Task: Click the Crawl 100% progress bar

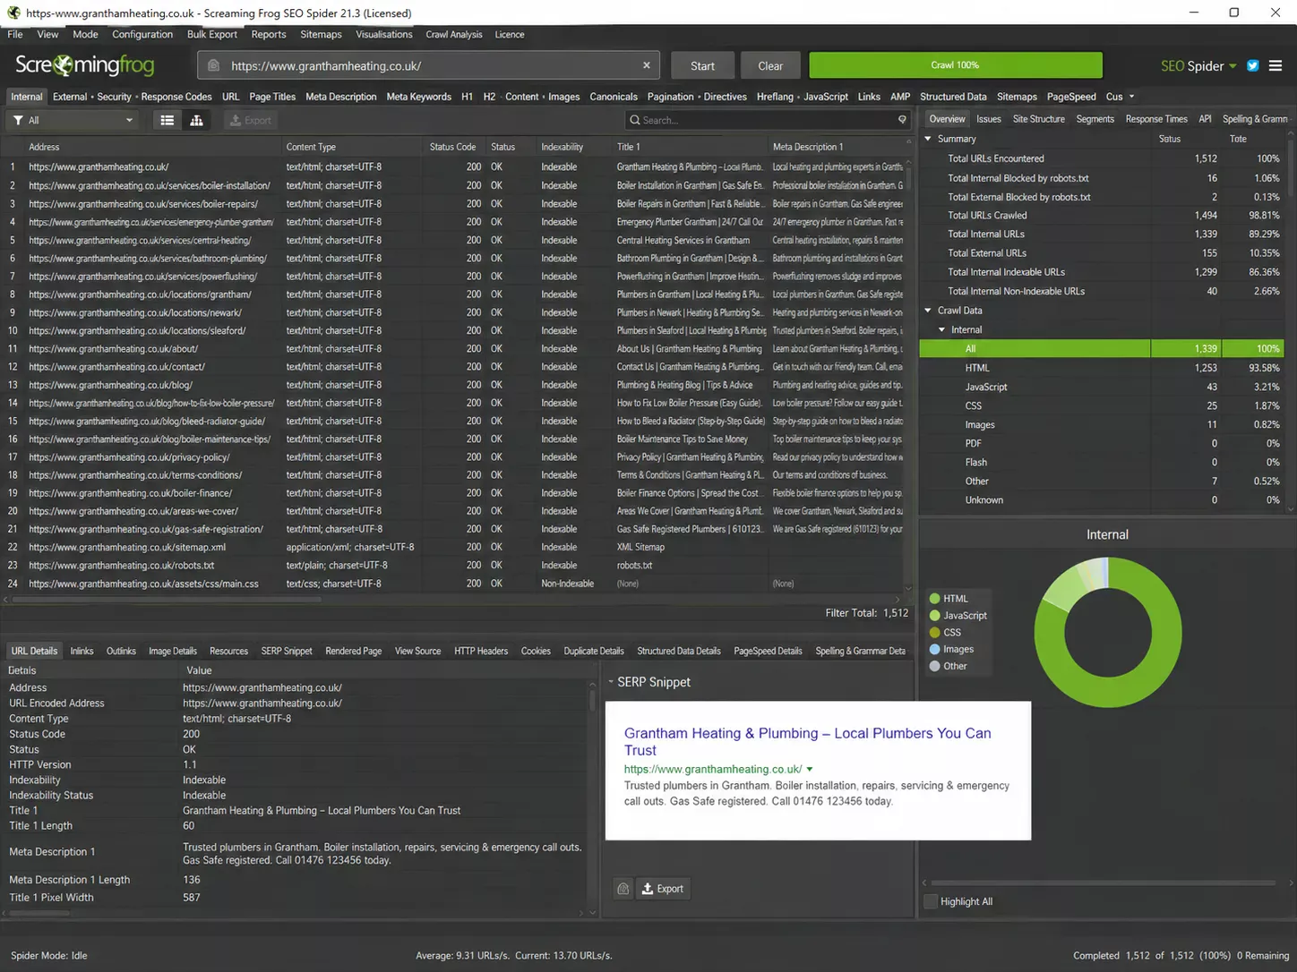Action: (955, 65)
